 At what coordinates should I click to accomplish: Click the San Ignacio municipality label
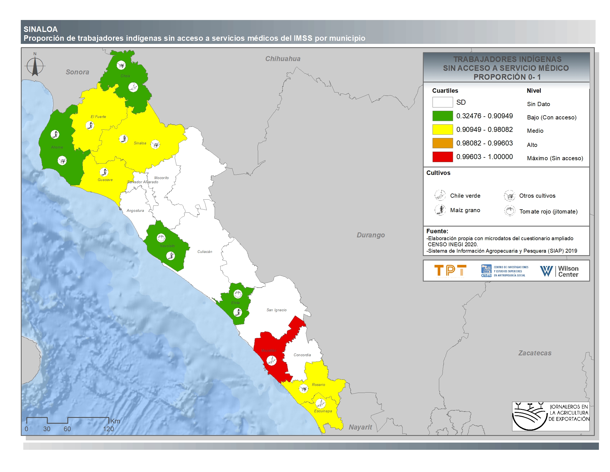pos(276,310)
